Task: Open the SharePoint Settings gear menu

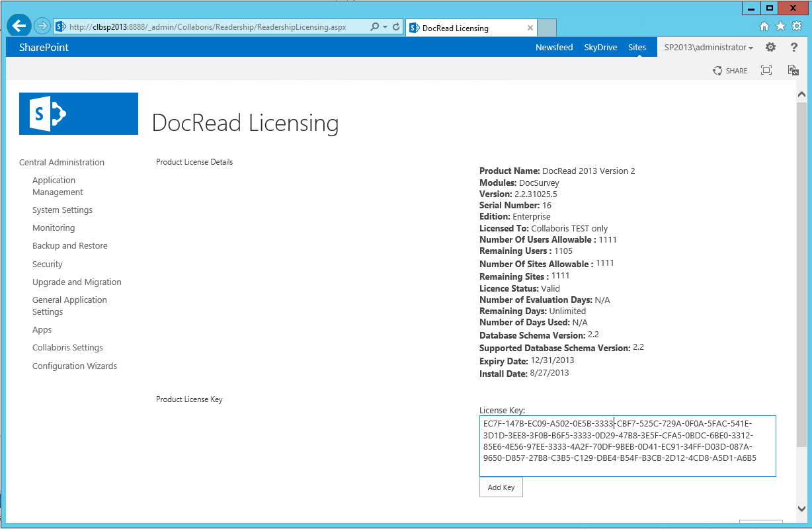Action: click(770, 47)
